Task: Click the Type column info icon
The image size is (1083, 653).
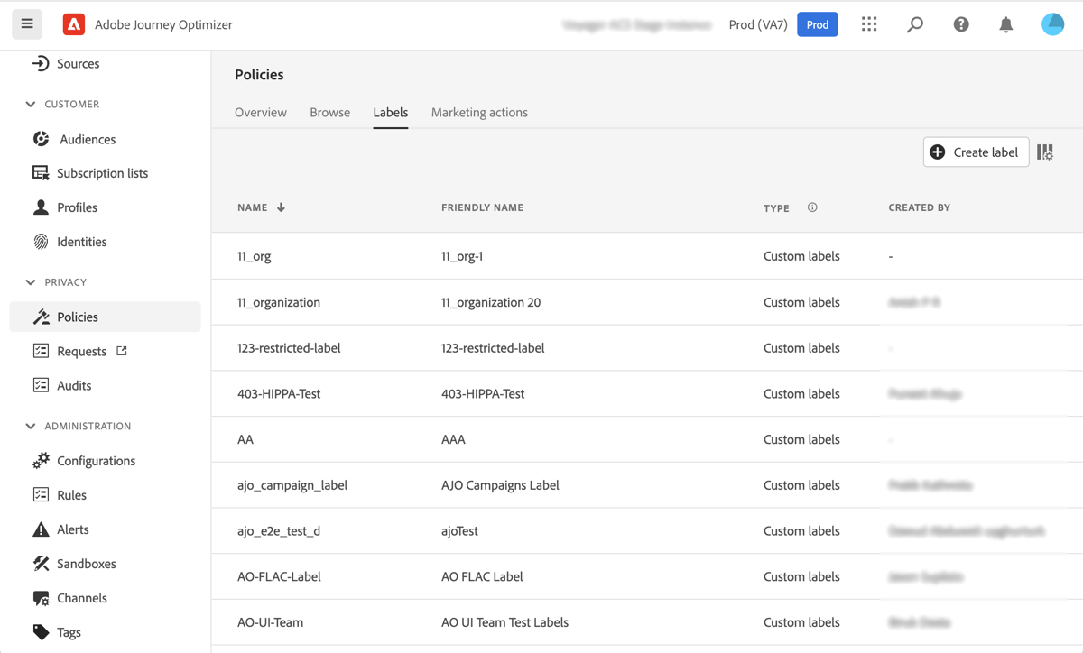Action: click(x=812, y=207)
